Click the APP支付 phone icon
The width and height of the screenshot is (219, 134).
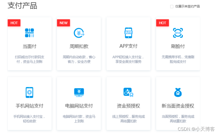click(128, 33)
